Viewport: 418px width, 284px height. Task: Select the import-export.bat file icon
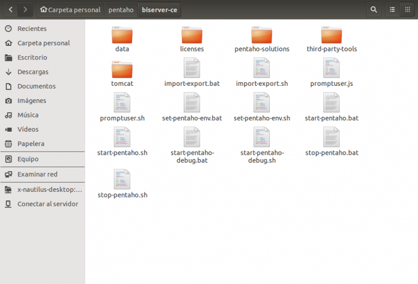click(192, 68)
